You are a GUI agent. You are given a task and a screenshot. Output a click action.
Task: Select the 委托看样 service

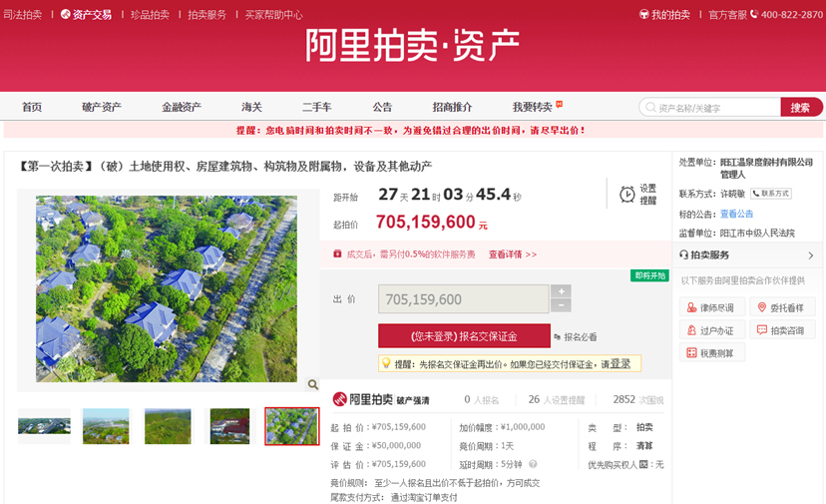pyautogui.click(x=783, y=307)
